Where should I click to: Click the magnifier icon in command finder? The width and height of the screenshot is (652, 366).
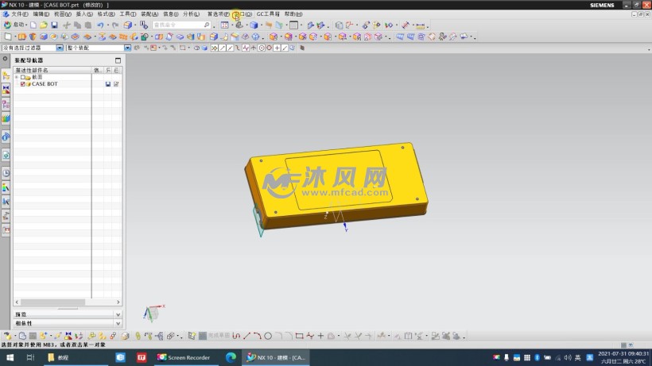point(207,25)
